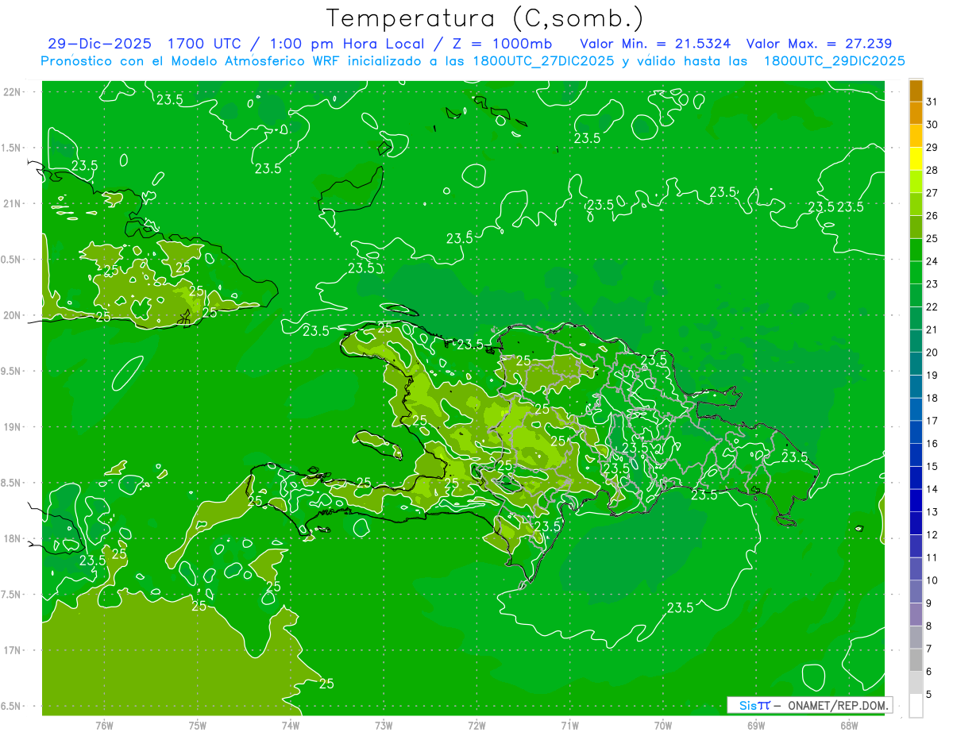This screenshot has width=953, height=736.
Task: Click the green legend swatch between 23 and 24
Action: pos(916,272)
